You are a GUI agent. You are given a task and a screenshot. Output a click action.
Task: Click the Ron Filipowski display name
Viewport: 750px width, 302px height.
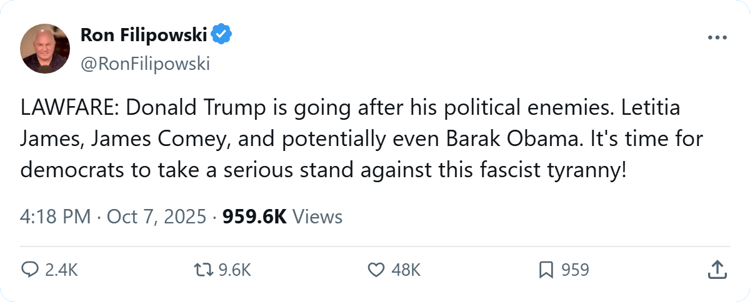[144, 36]
